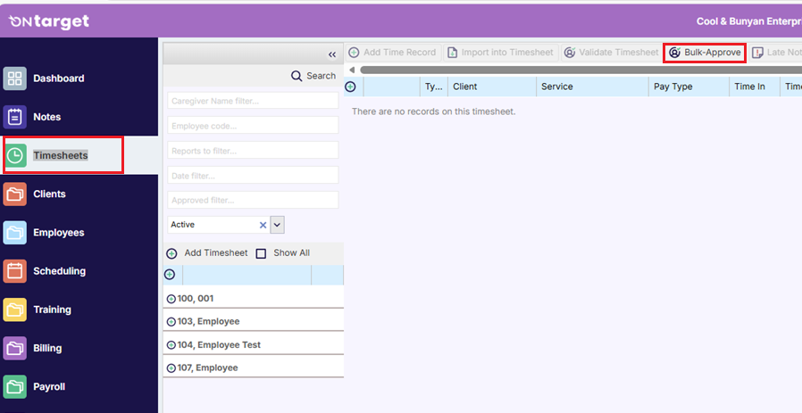Go to Dashboard menu item
802x413 pixels.
point(59,78)
